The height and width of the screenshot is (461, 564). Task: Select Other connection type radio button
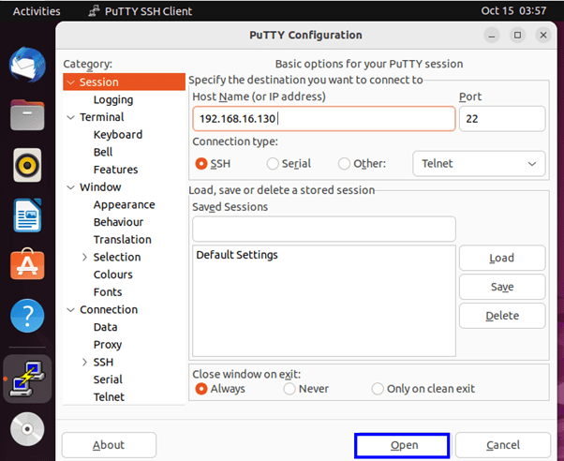click(x=344, y=164)
